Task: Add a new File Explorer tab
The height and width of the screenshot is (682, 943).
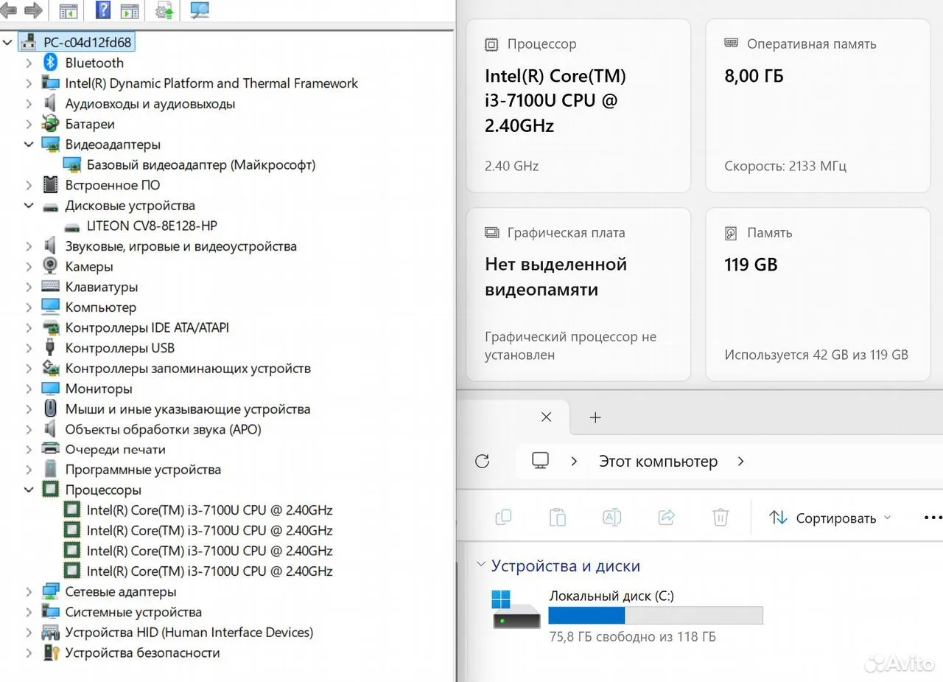Action: (x=595, y=417)
